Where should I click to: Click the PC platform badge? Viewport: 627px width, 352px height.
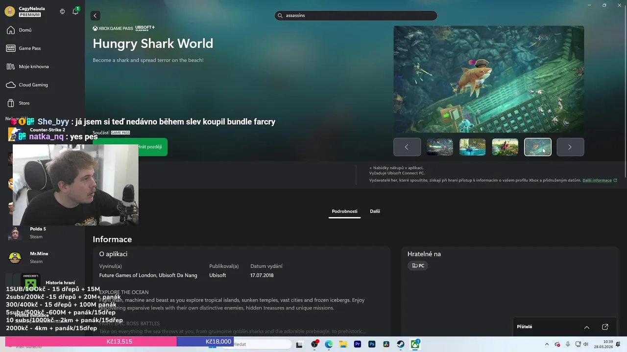tap(418, 265)
